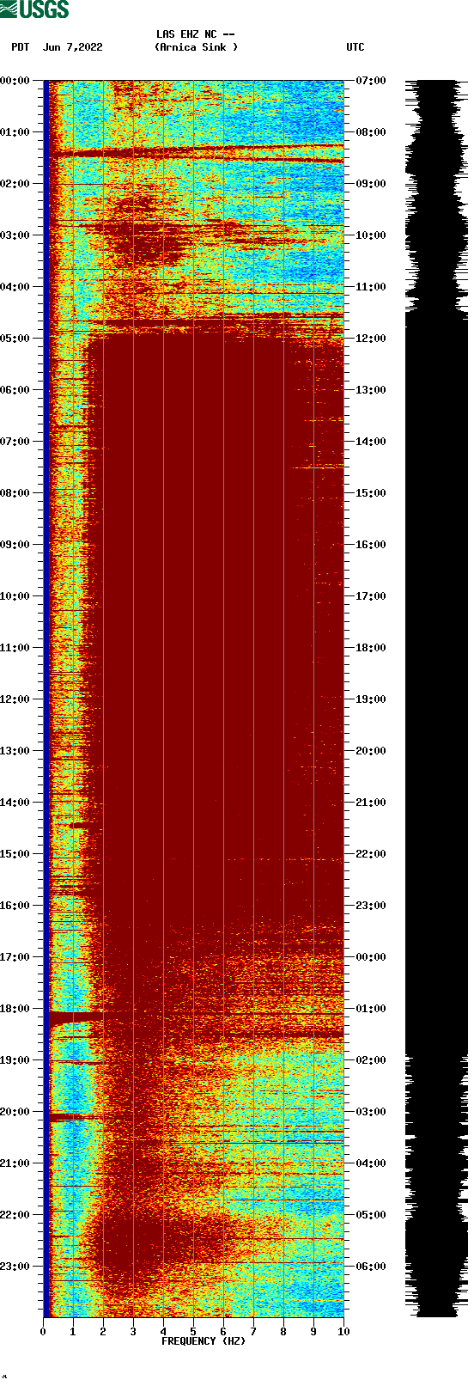Click the UTC time label '19:00'
Image resolution: width=474 pixels, height=1386 pixels.
(371, 699)
